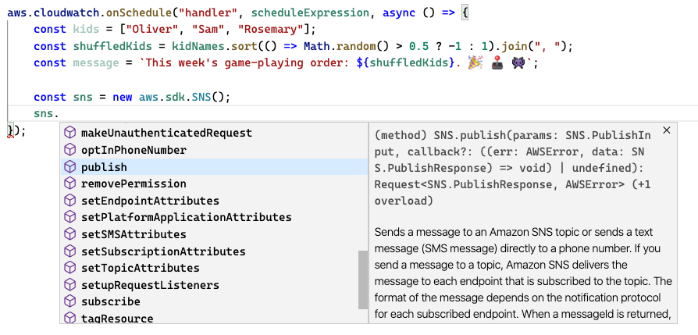Click the closing brace with error squiggle
Viewport: 698px width, 335px height.
tap(10, 131)
